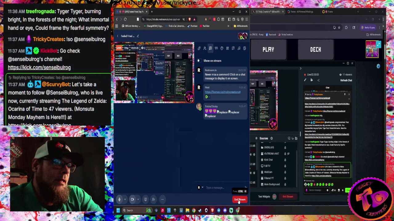Viewport: 394px width, 221px height.
Task: Turn off the camera in Restream Studio
Action: click(132, 200)
